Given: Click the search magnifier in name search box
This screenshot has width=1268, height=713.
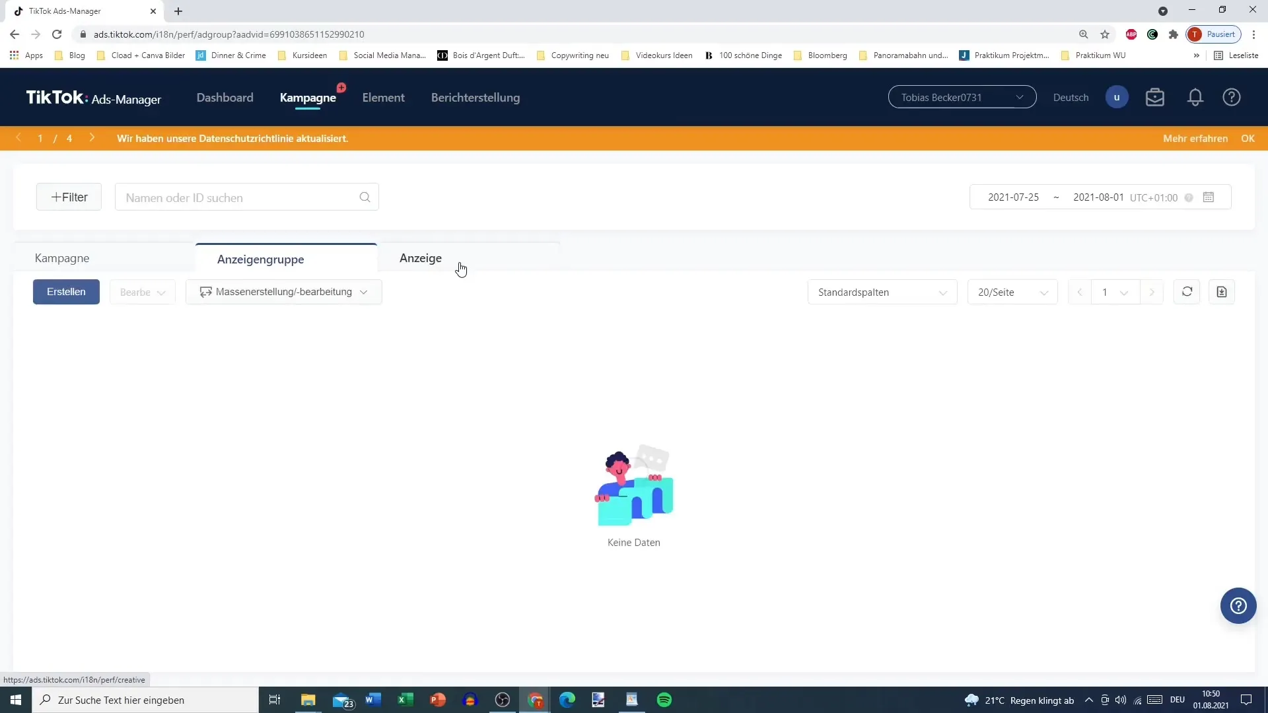Looking at the screenshot, I should pos(365,197).
